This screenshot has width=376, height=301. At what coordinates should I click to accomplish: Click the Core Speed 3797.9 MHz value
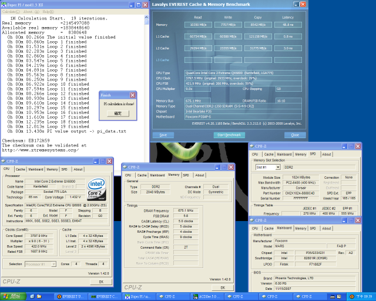tap(39, 236)
